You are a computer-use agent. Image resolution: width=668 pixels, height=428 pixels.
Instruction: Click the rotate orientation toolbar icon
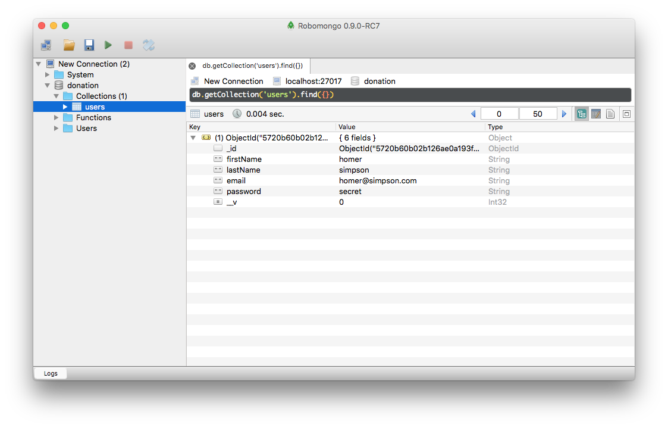click(149, 45)
